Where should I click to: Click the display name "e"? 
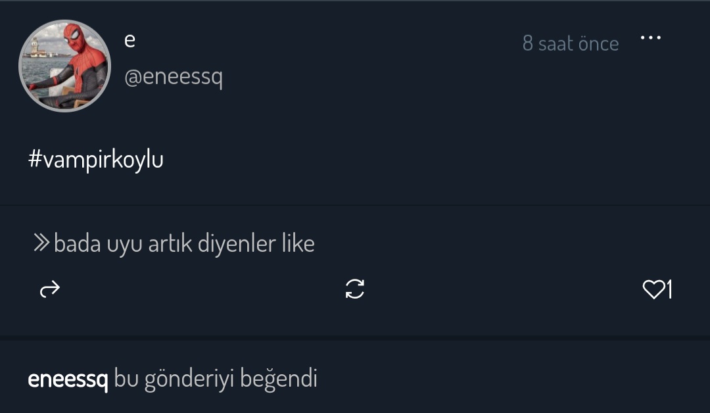coord(130,41)
